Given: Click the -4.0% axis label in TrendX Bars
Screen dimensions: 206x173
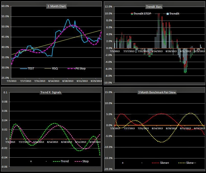Looking at the screenshot, I should point(109,62).
